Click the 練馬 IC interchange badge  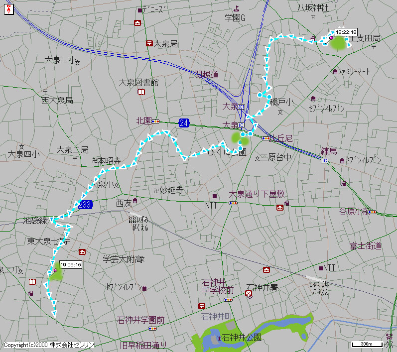324,160
